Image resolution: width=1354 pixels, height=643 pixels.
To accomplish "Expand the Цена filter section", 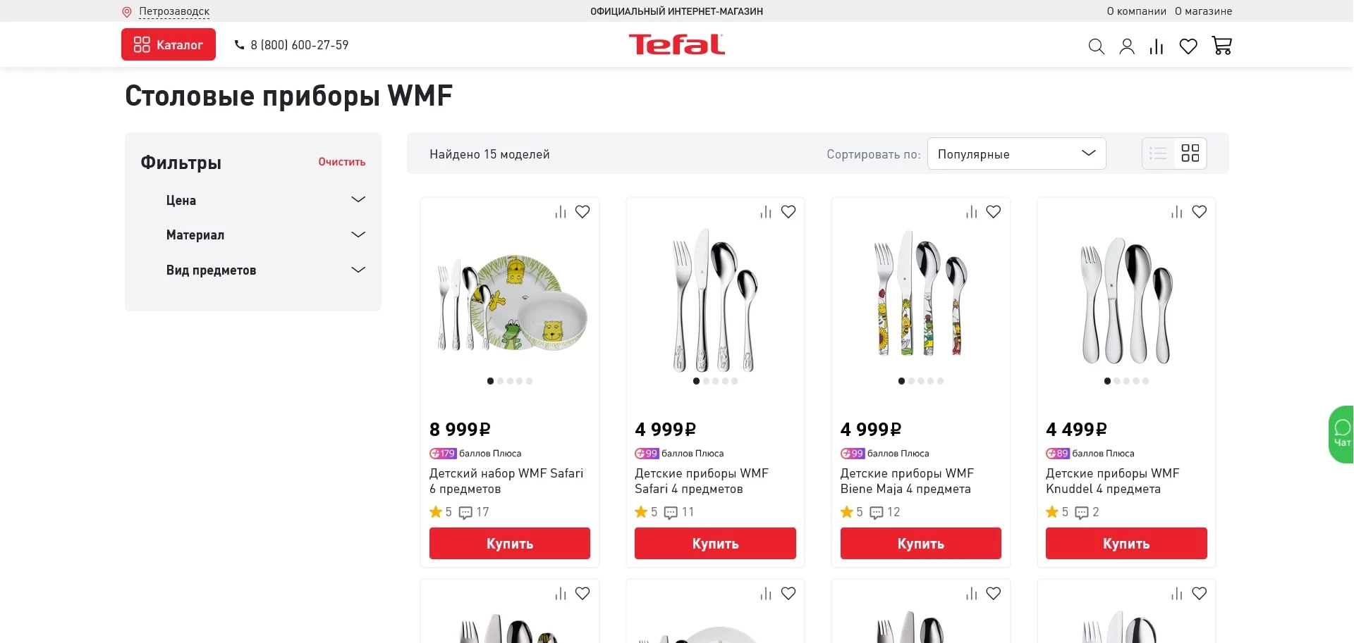I will click(266, 200).
